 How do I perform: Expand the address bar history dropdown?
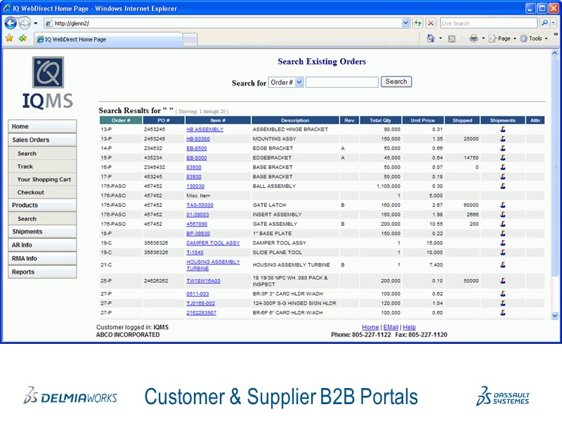click(x=405, y=23)
